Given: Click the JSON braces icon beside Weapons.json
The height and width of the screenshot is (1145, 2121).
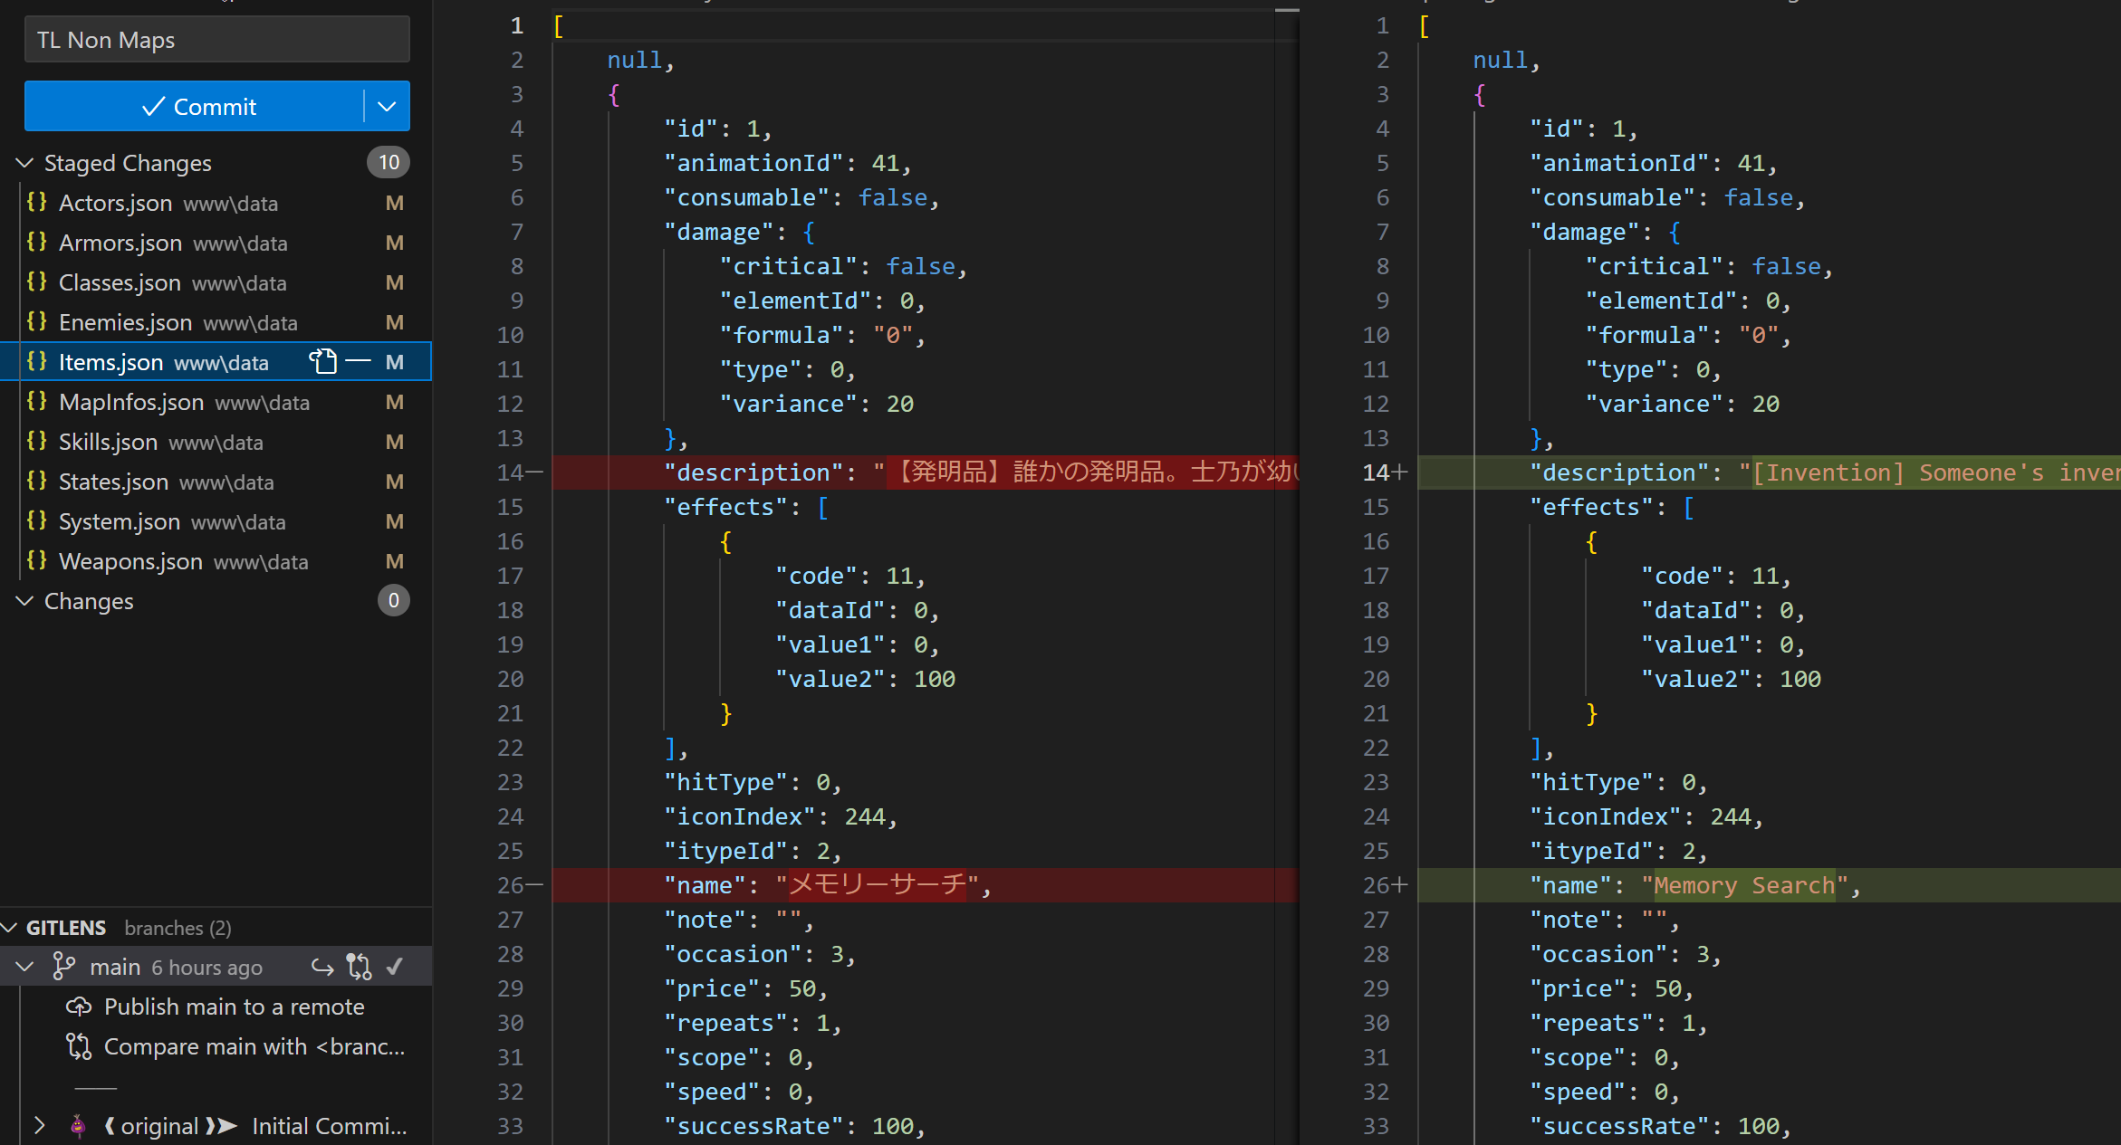Looking at the screenshot, I should [37, 560].
